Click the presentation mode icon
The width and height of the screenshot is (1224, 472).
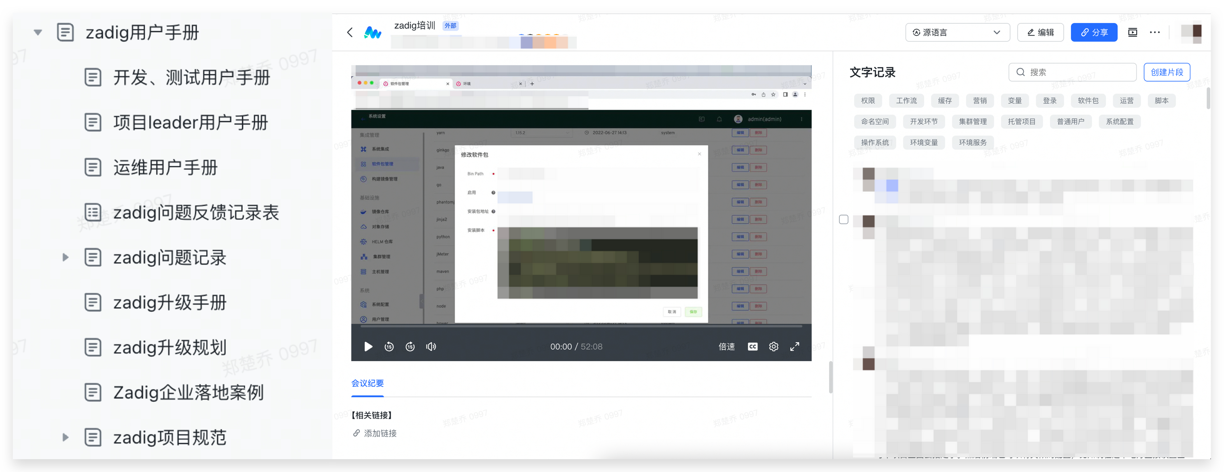point(1132,32)
